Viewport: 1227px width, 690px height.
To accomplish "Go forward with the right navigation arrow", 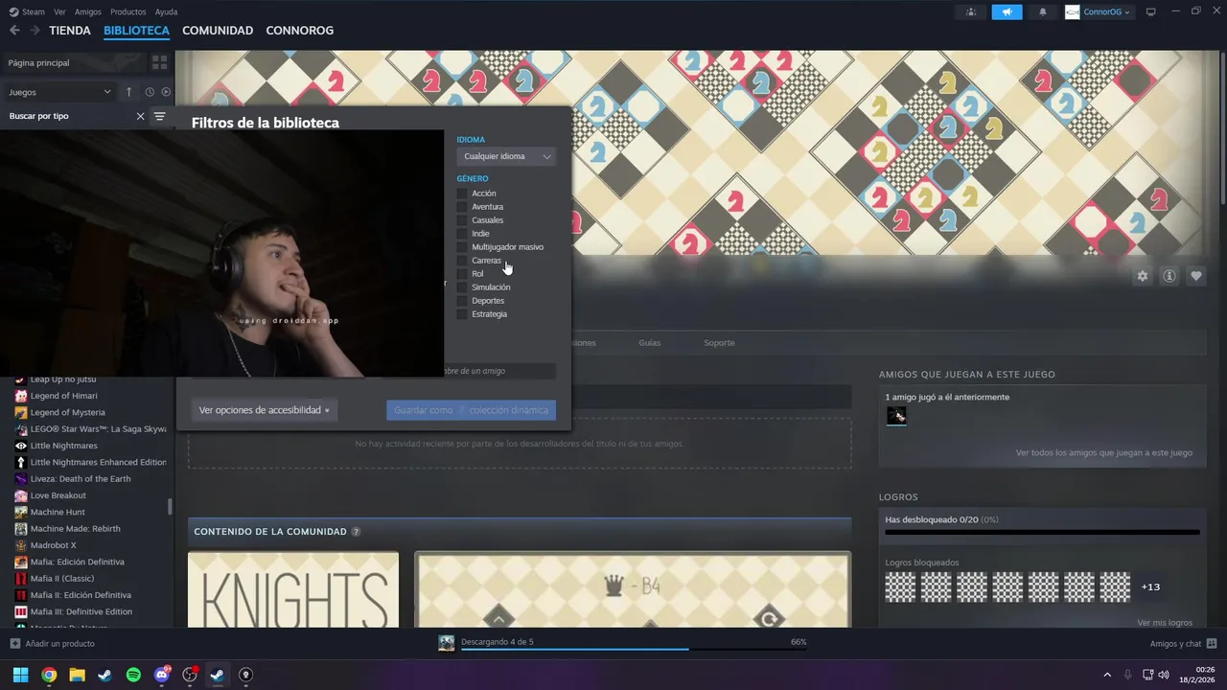I will [x=35, y=31].
